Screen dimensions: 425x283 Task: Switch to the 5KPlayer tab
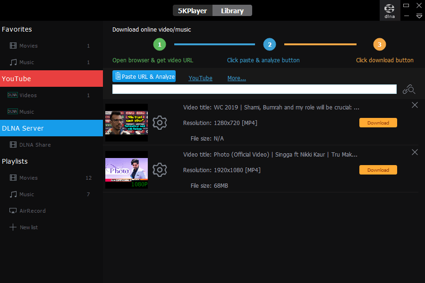pos(193,10)
